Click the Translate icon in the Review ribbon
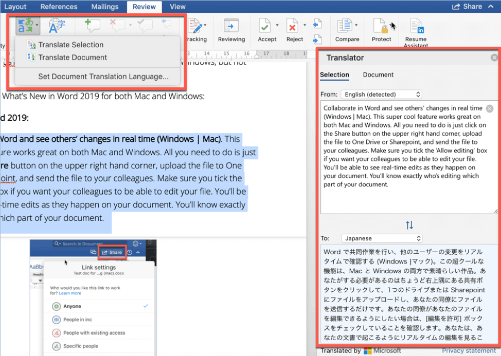Viewport: 501px width, 356px height. [x=25, y=26]
